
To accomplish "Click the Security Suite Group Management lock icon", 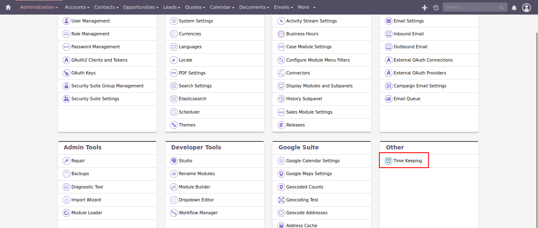I will 66,86.
